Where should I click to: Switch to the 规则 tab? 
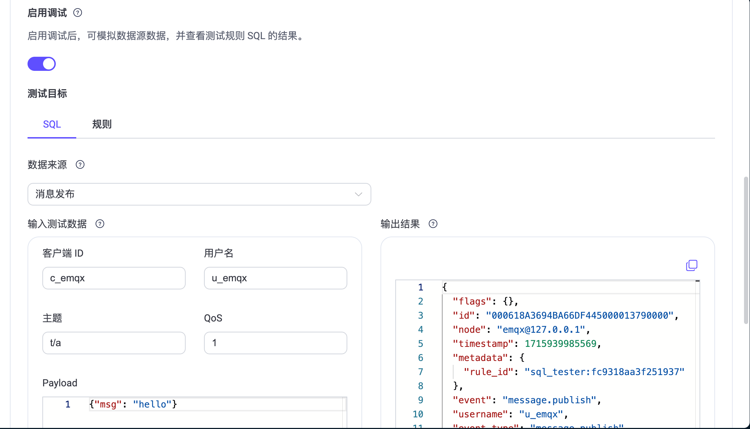102,124
